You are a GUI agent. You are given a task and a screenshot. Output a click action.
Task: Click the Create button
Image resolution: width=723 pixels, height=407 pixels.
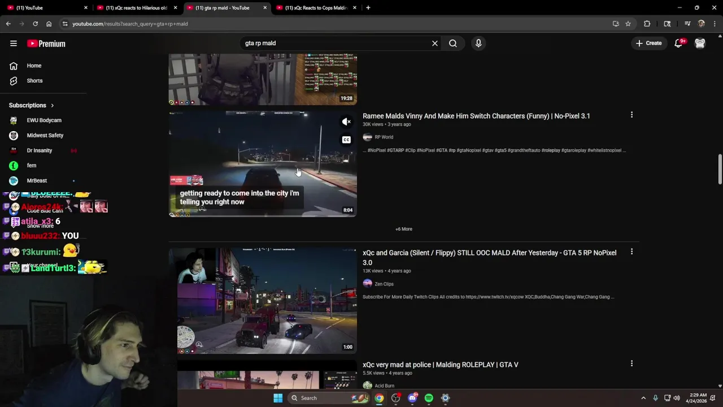[648, 43]
